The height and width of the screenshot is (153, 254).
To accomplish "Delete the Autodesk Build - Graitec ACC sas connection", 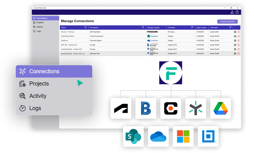I will point(238,53).
